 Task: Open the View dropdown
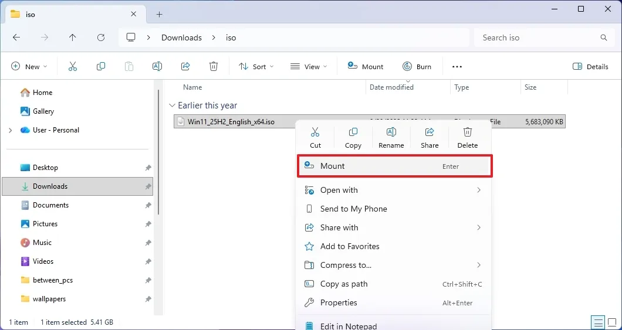(x=309, y=67)
